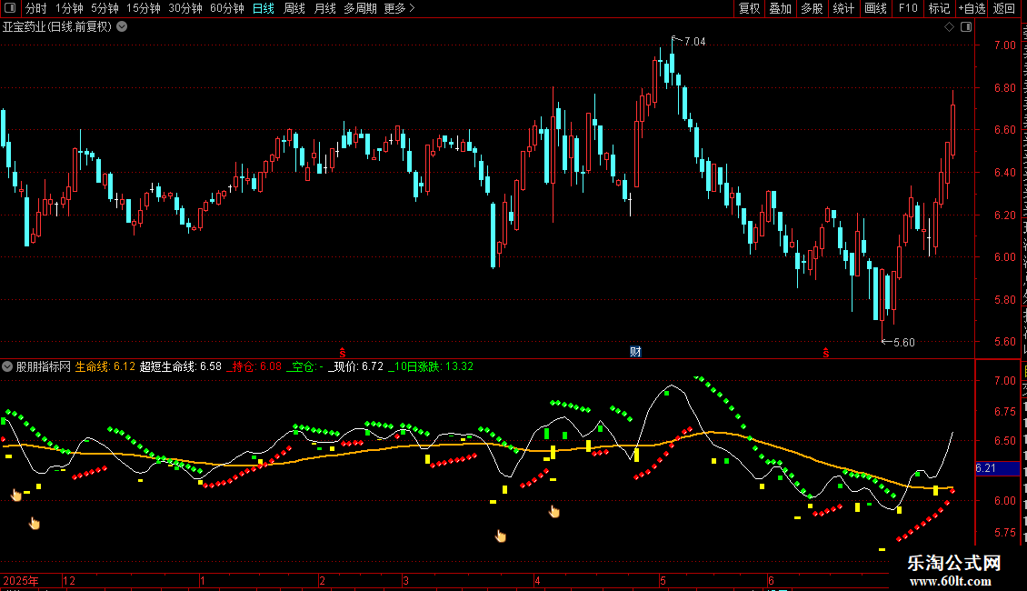This screenshot has width=1027, height=591.
Task: Click the 亚宝药业(日线.前复权) chart title
Action: tap(57, 27)
